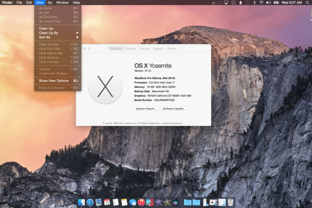
Task: Click the Enter Full Screen menu item
Action: click(58, 88)
